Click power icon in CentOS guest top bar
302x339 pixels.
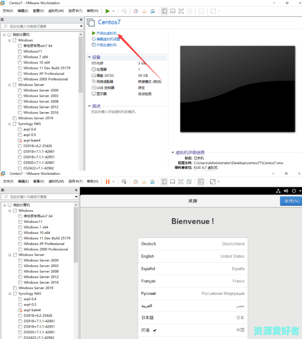click(294, 191)
